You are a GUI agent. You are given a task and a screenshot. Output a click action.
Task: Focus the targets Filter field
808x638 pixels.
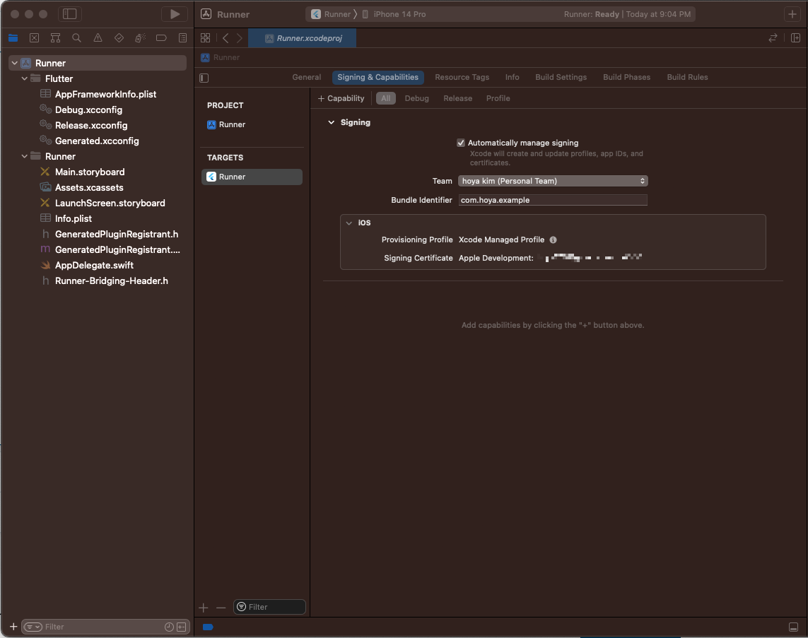click(x=269, y=607)
